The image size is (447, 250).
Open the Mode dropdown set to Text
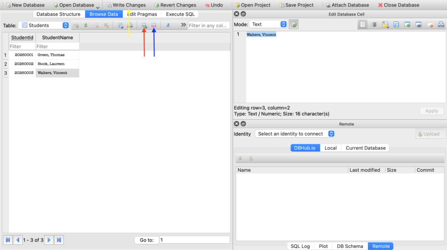(268, 24)
